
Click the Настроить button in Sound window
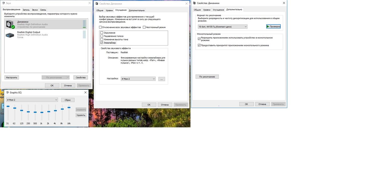point(12,77)
